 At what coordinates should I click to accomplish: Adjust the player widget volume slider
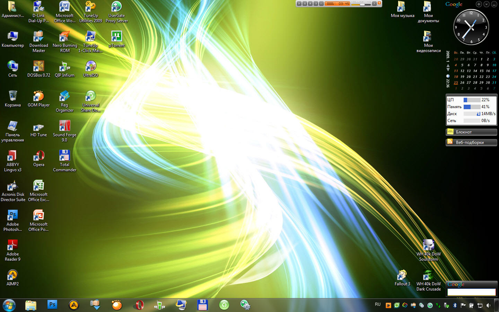click(362, 5)
